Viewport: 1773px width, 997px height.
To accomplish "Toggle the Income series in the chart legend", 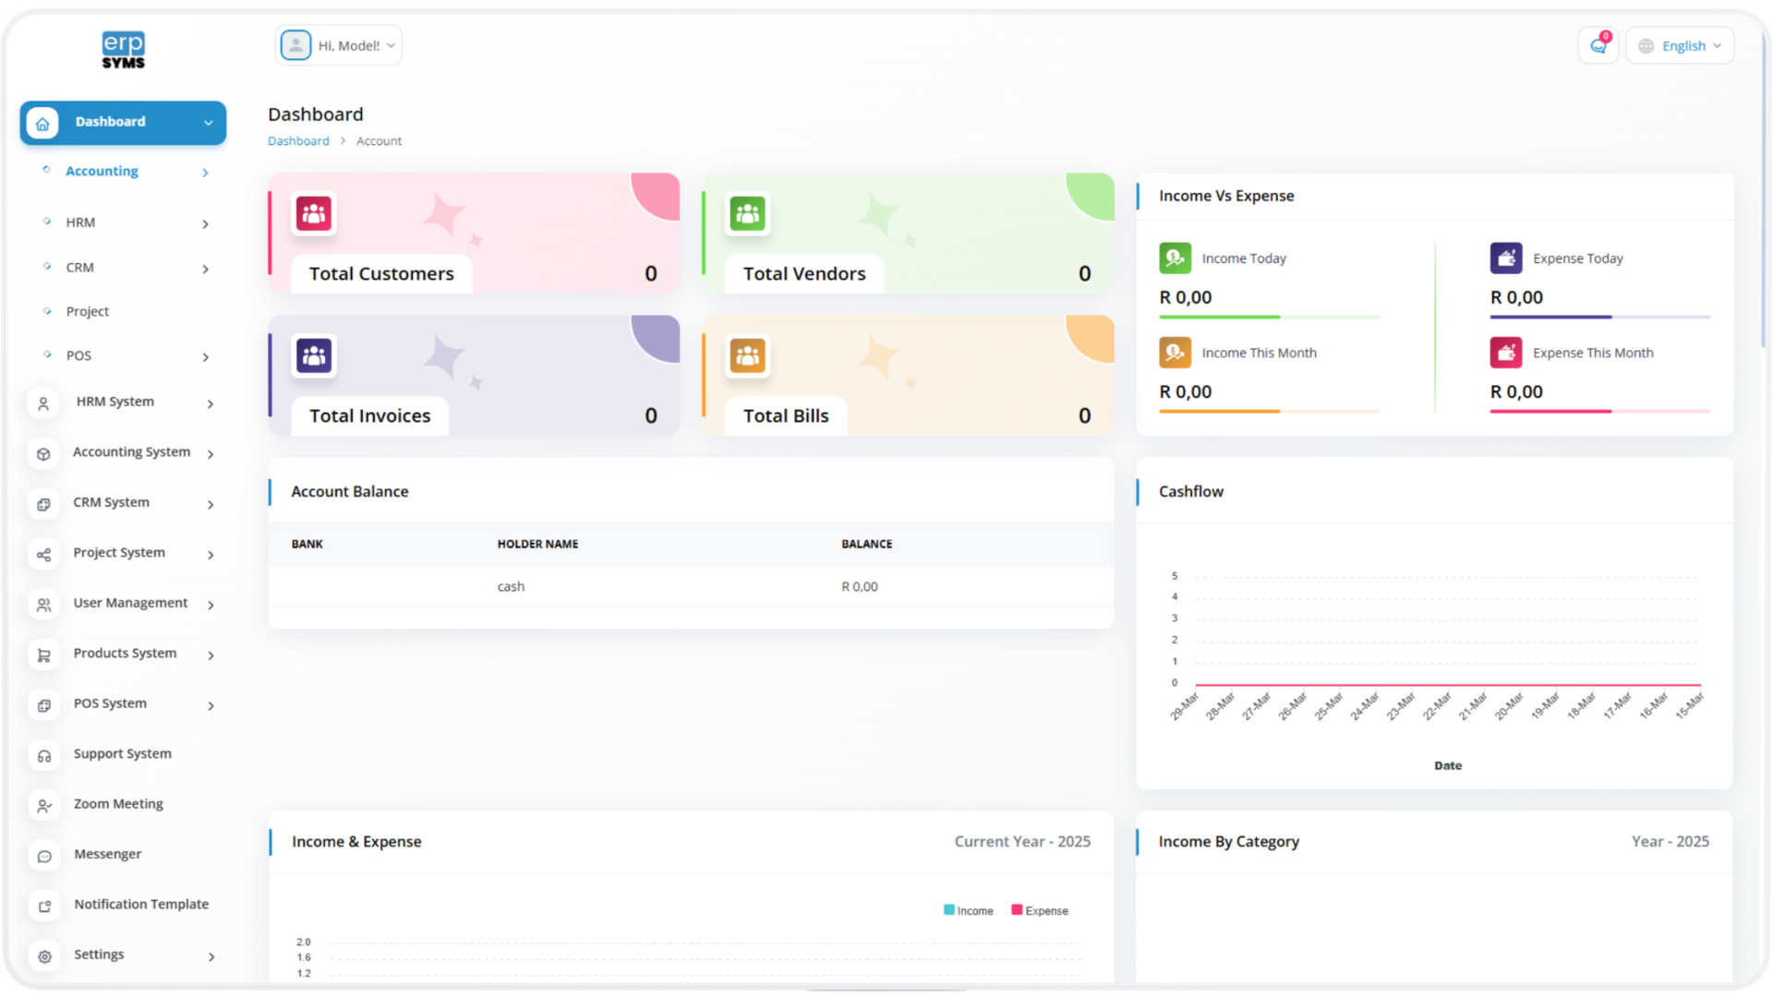I will coord(968,911).
